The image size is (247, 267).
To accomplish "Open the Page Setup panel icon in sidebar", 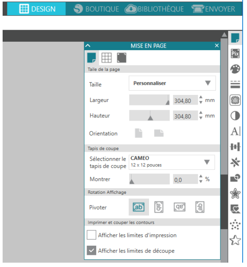I will pos(235,38).
